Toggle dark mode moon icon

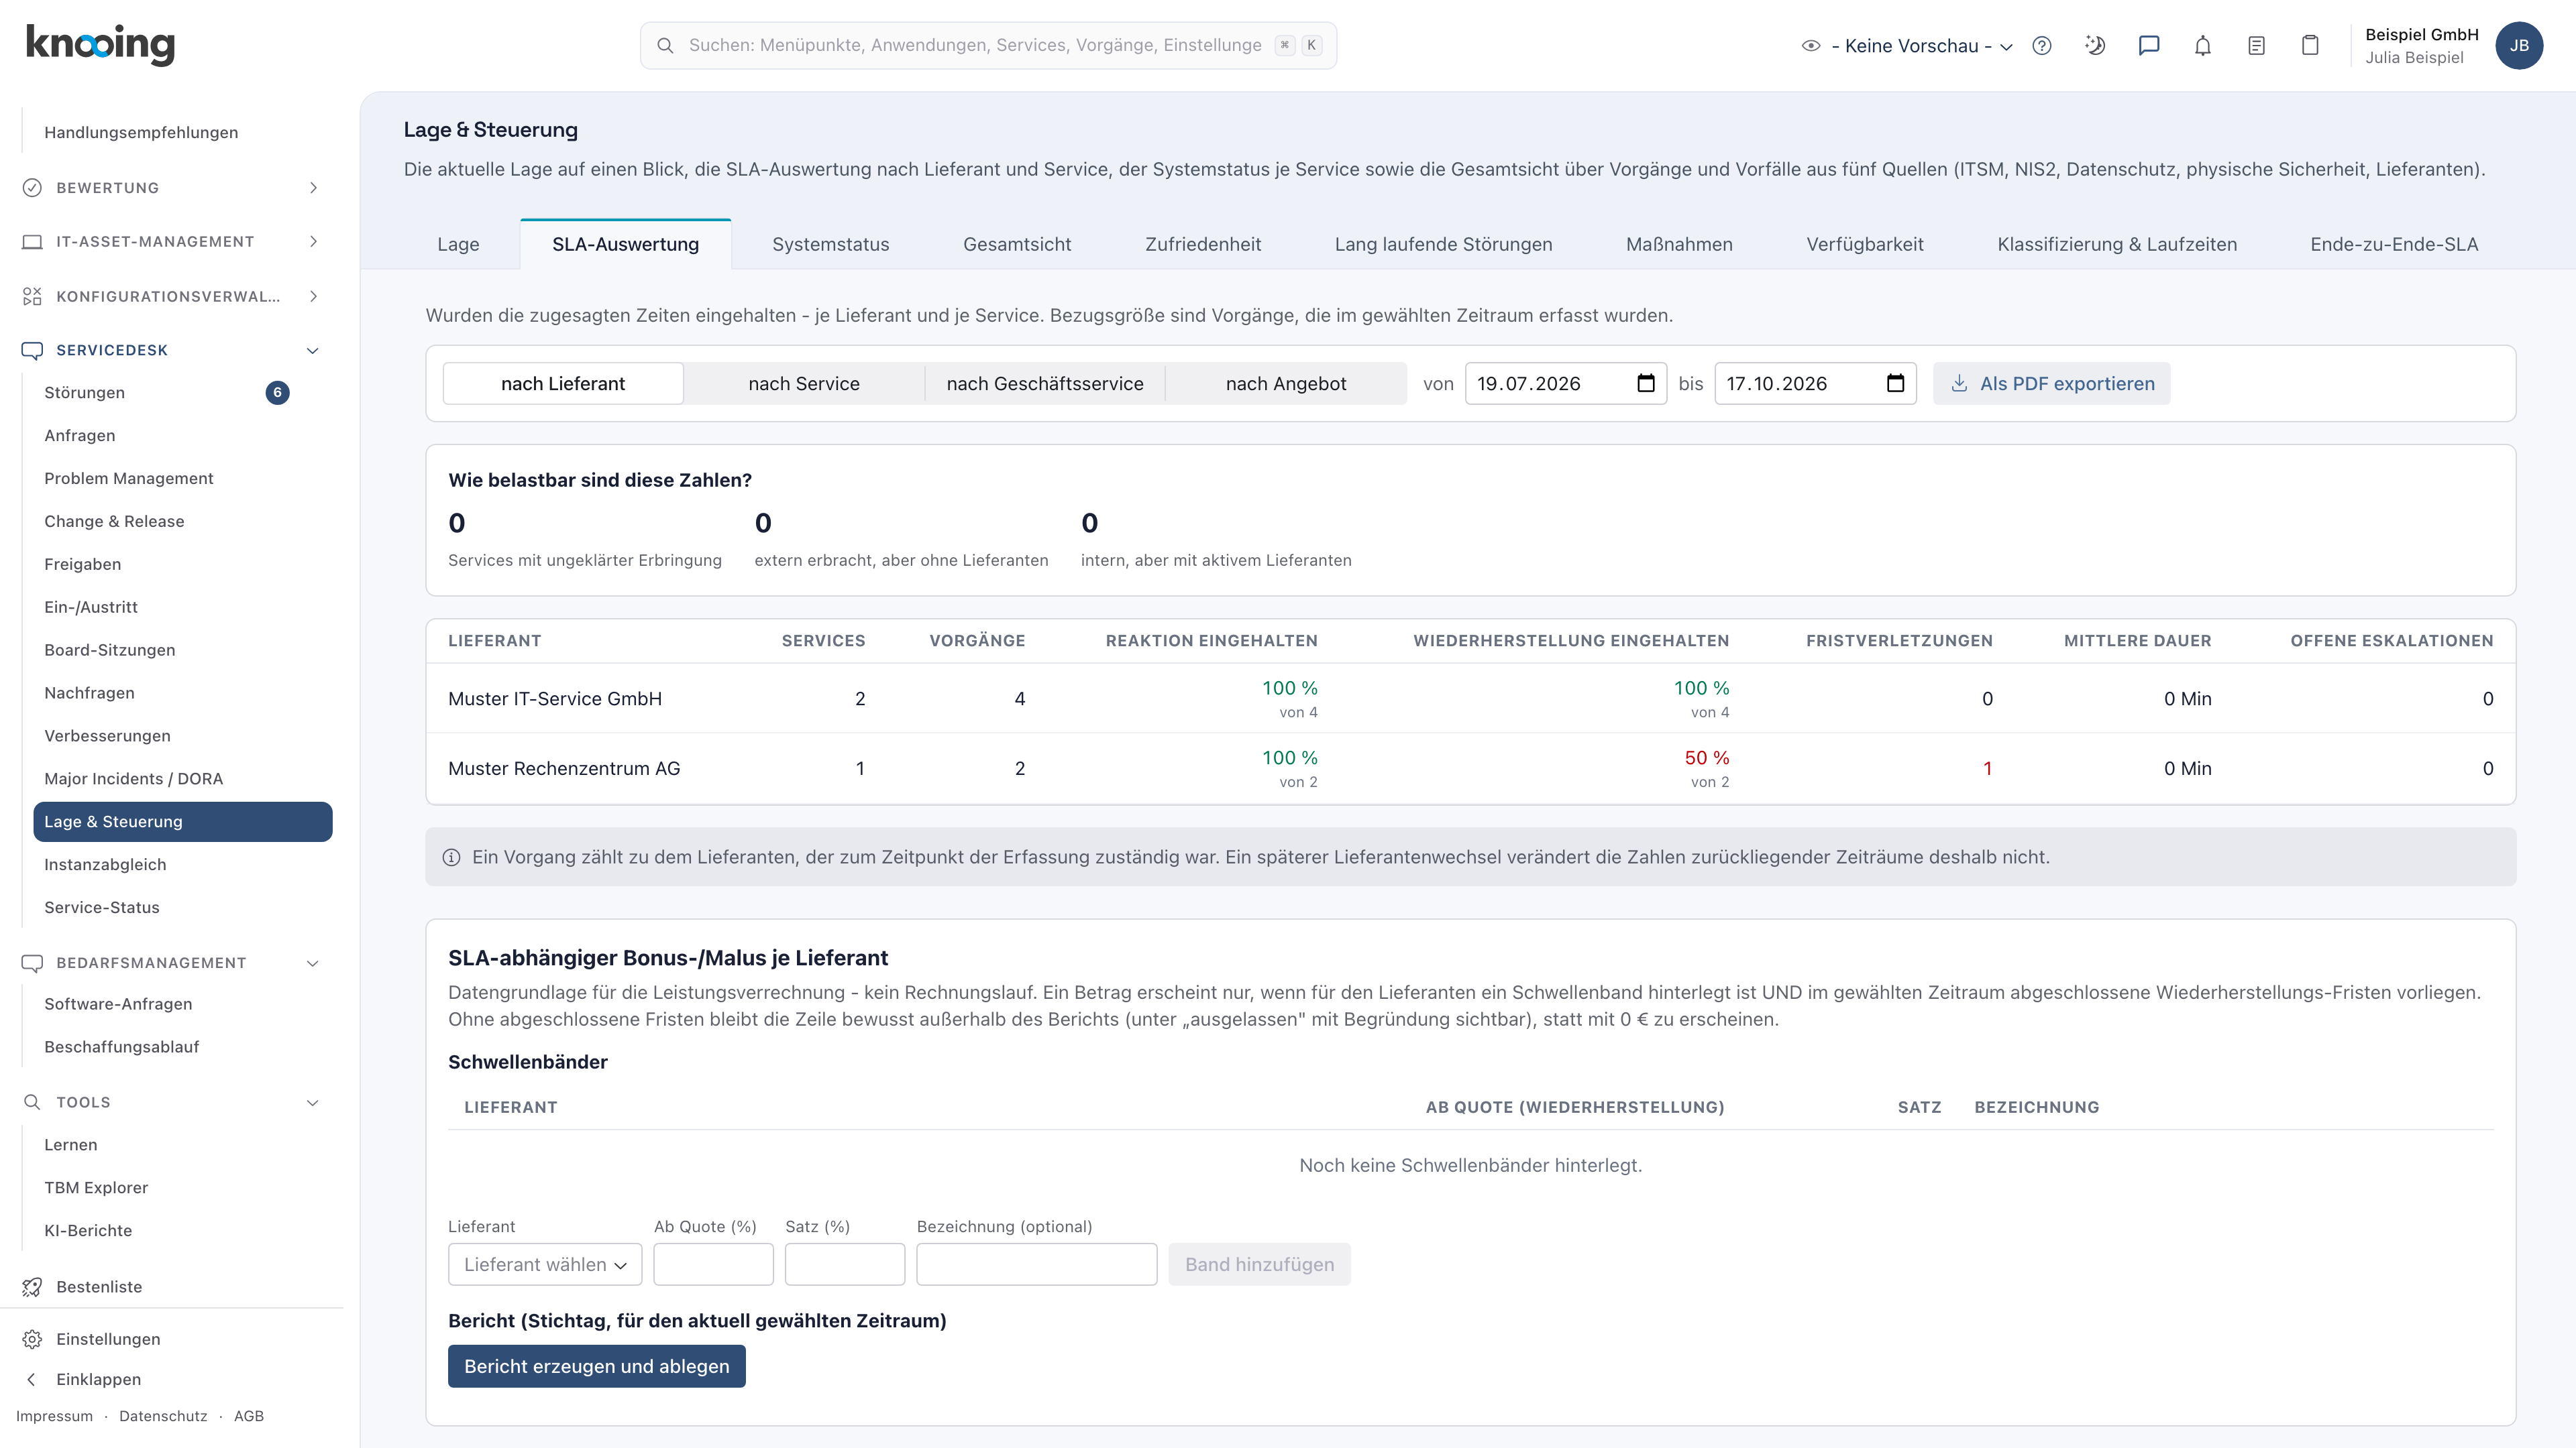coord(2095,46)
